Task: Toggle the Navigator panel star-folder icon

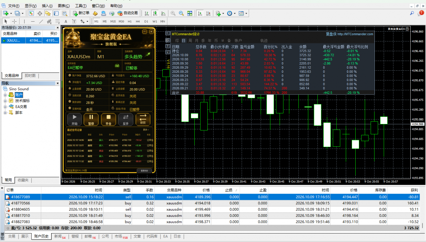Action: [x=48, y=13]
